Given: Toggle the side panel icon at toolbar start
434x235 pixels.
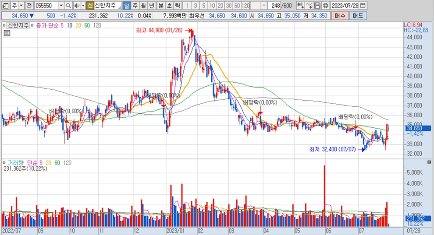Looking at the screenshot, I should [x=6, y=5].
